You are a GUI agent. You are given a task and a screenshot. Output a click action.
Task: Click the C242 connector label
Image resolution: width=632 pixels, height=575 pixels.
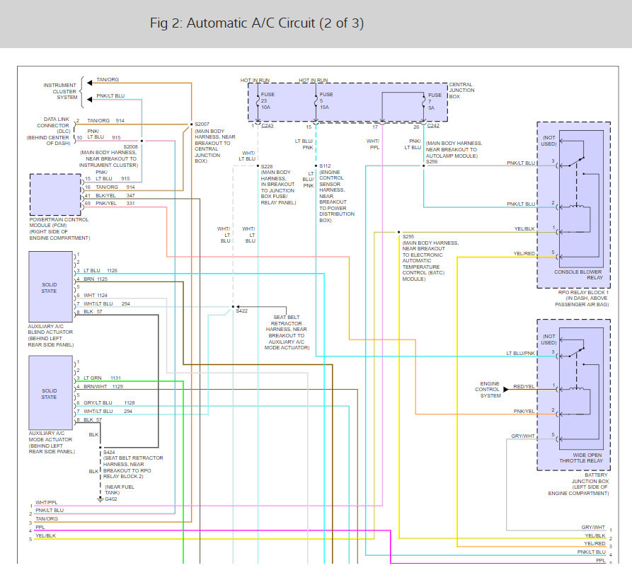tap(433, 126)
